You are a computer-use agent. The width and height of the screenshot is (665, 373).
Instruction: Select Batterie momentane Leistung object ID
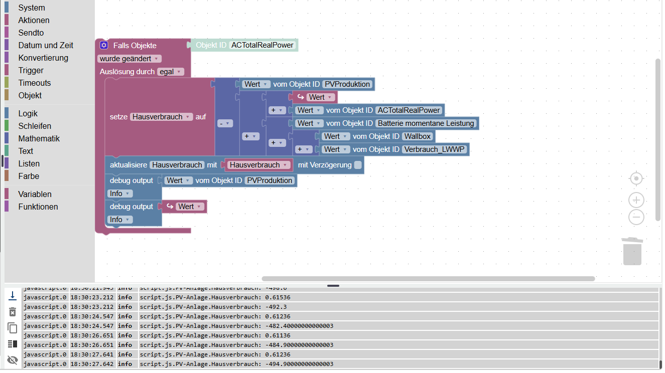coord(426,123)
